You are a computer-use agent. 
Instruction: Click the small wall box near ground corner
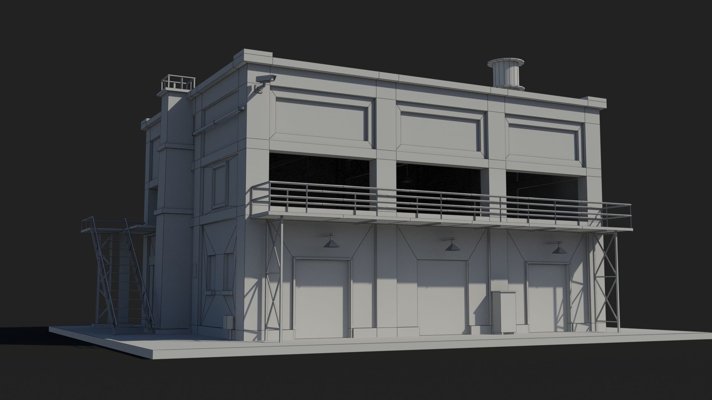click(227, 322)
